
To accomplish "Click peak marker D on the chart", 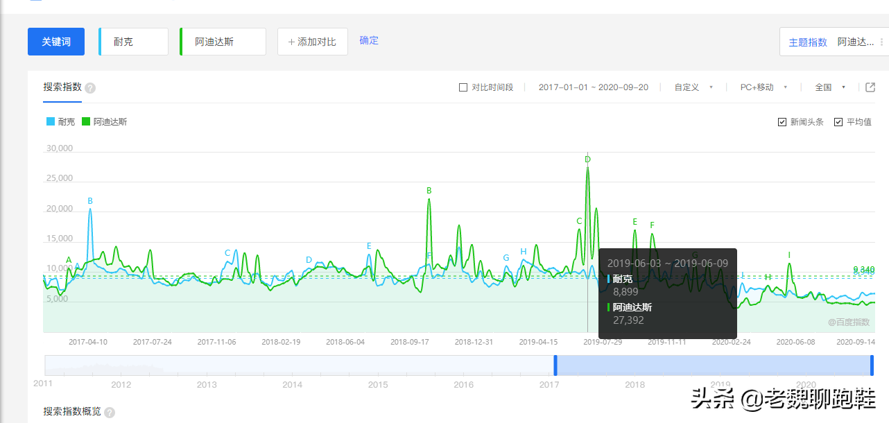I will click(587, 160).
